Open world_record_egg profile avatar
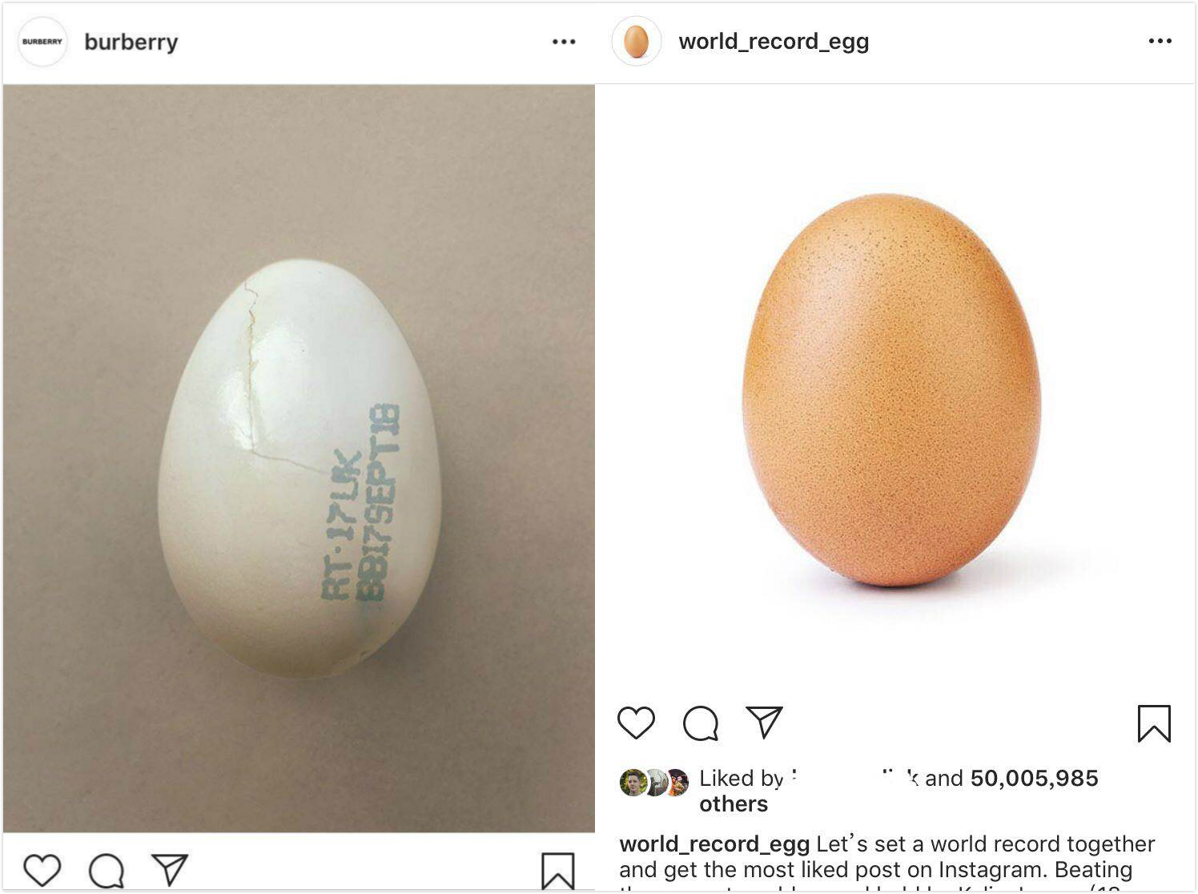The image size is (1198, 894). (x=637, y=42)
